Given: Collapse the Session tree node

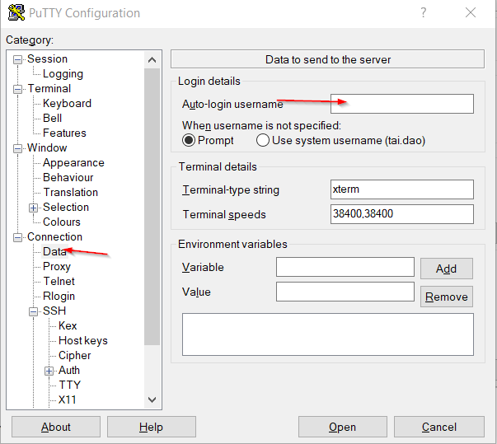Looking at the screenshot, I should pos(18,59).
